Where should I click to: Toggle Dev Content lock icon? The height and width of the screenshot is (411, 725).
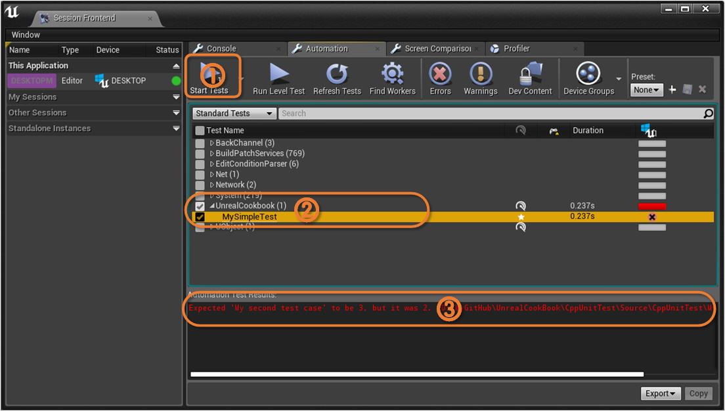[x=530, y=74]
